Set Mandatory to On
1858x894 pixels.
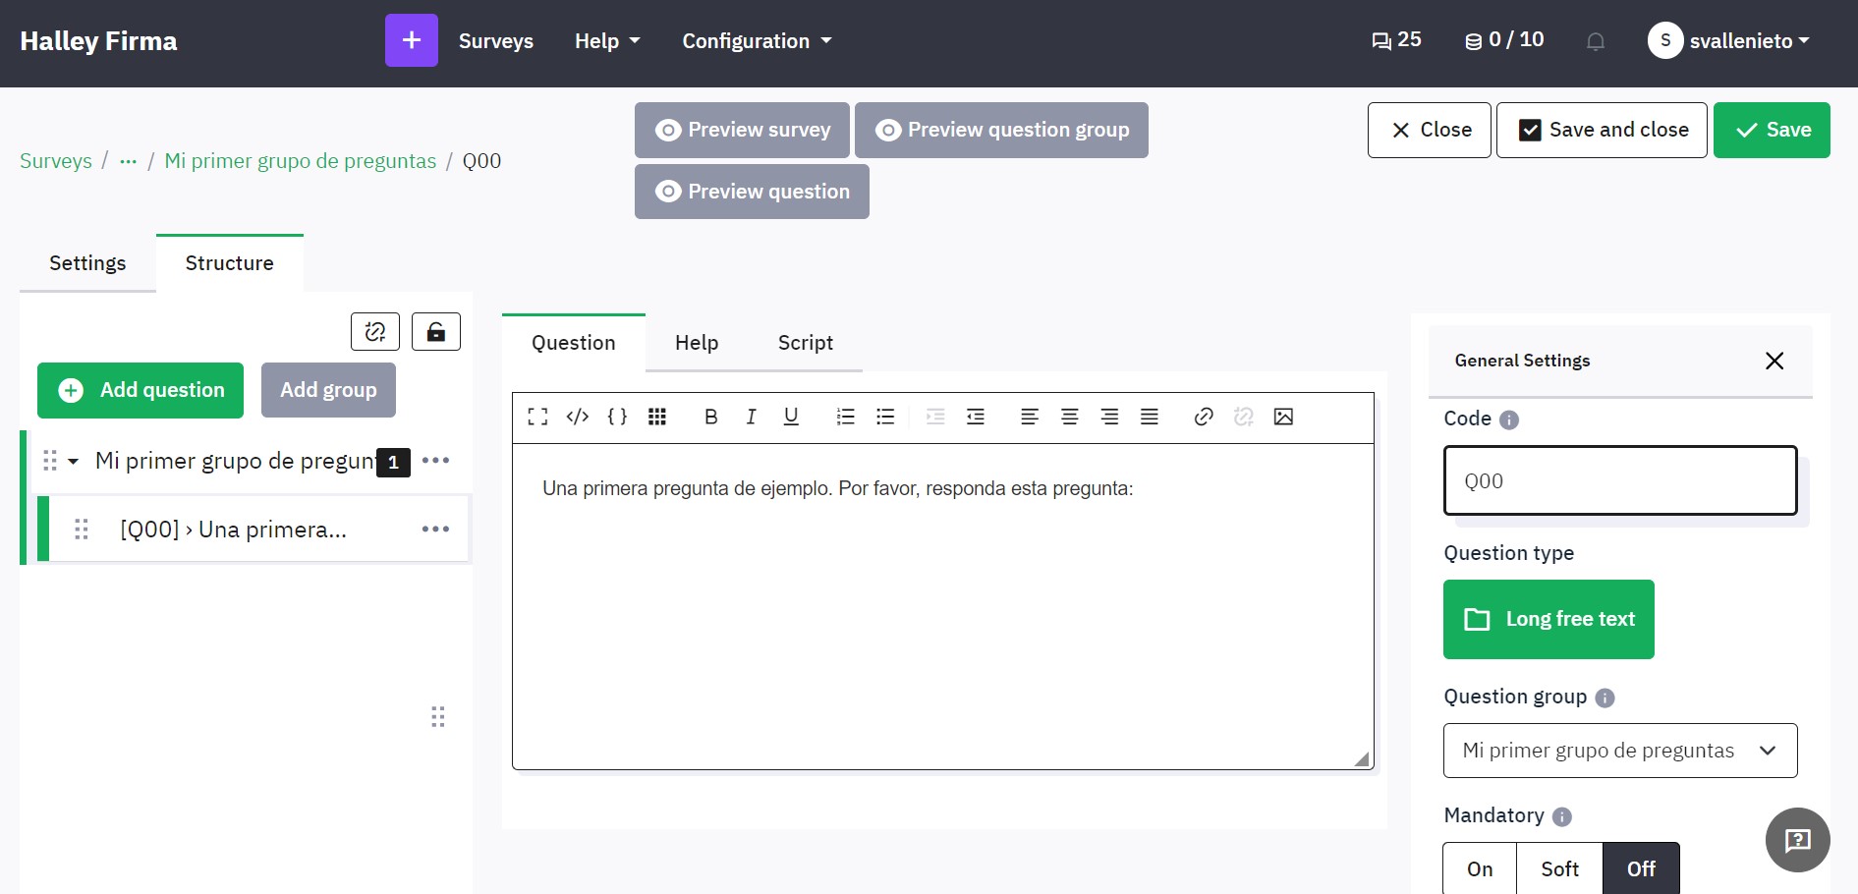1480,868
